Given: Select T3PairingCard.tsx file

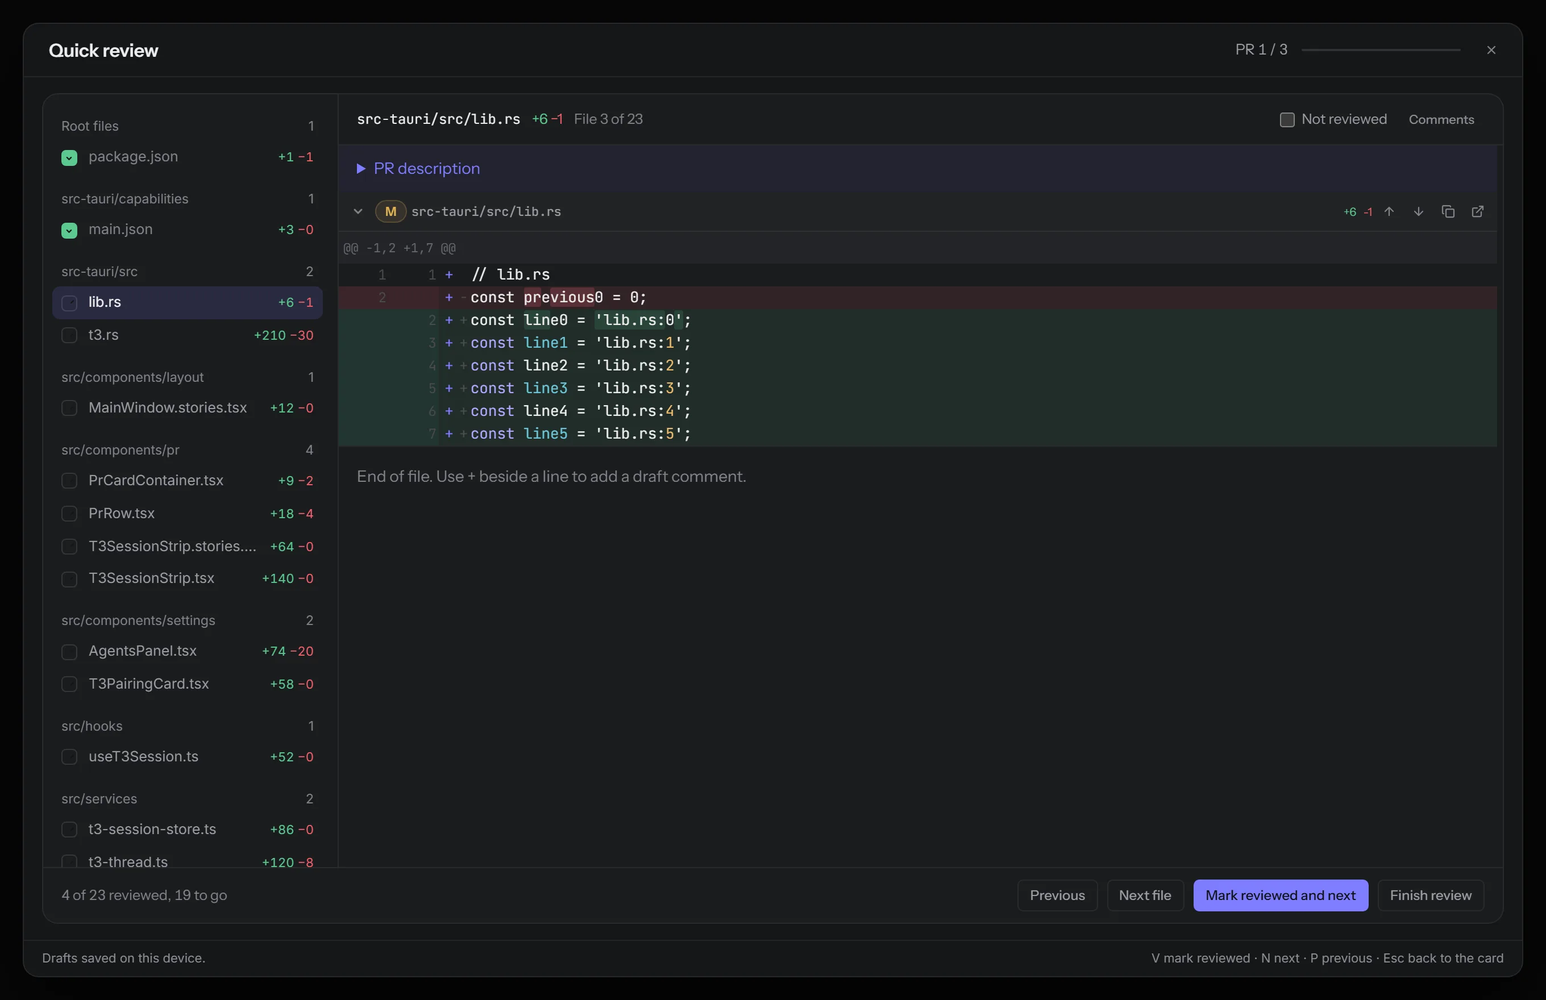Looking at the screenshot, I should coord(187,685).
